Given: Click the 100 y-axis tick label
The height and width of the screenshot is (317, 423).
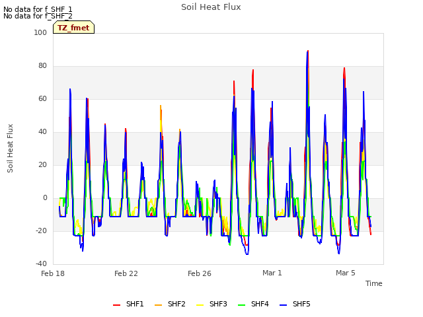Looking at the screenshot, I should [40, 32].
